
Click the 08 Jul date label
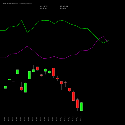pos(17,119)
